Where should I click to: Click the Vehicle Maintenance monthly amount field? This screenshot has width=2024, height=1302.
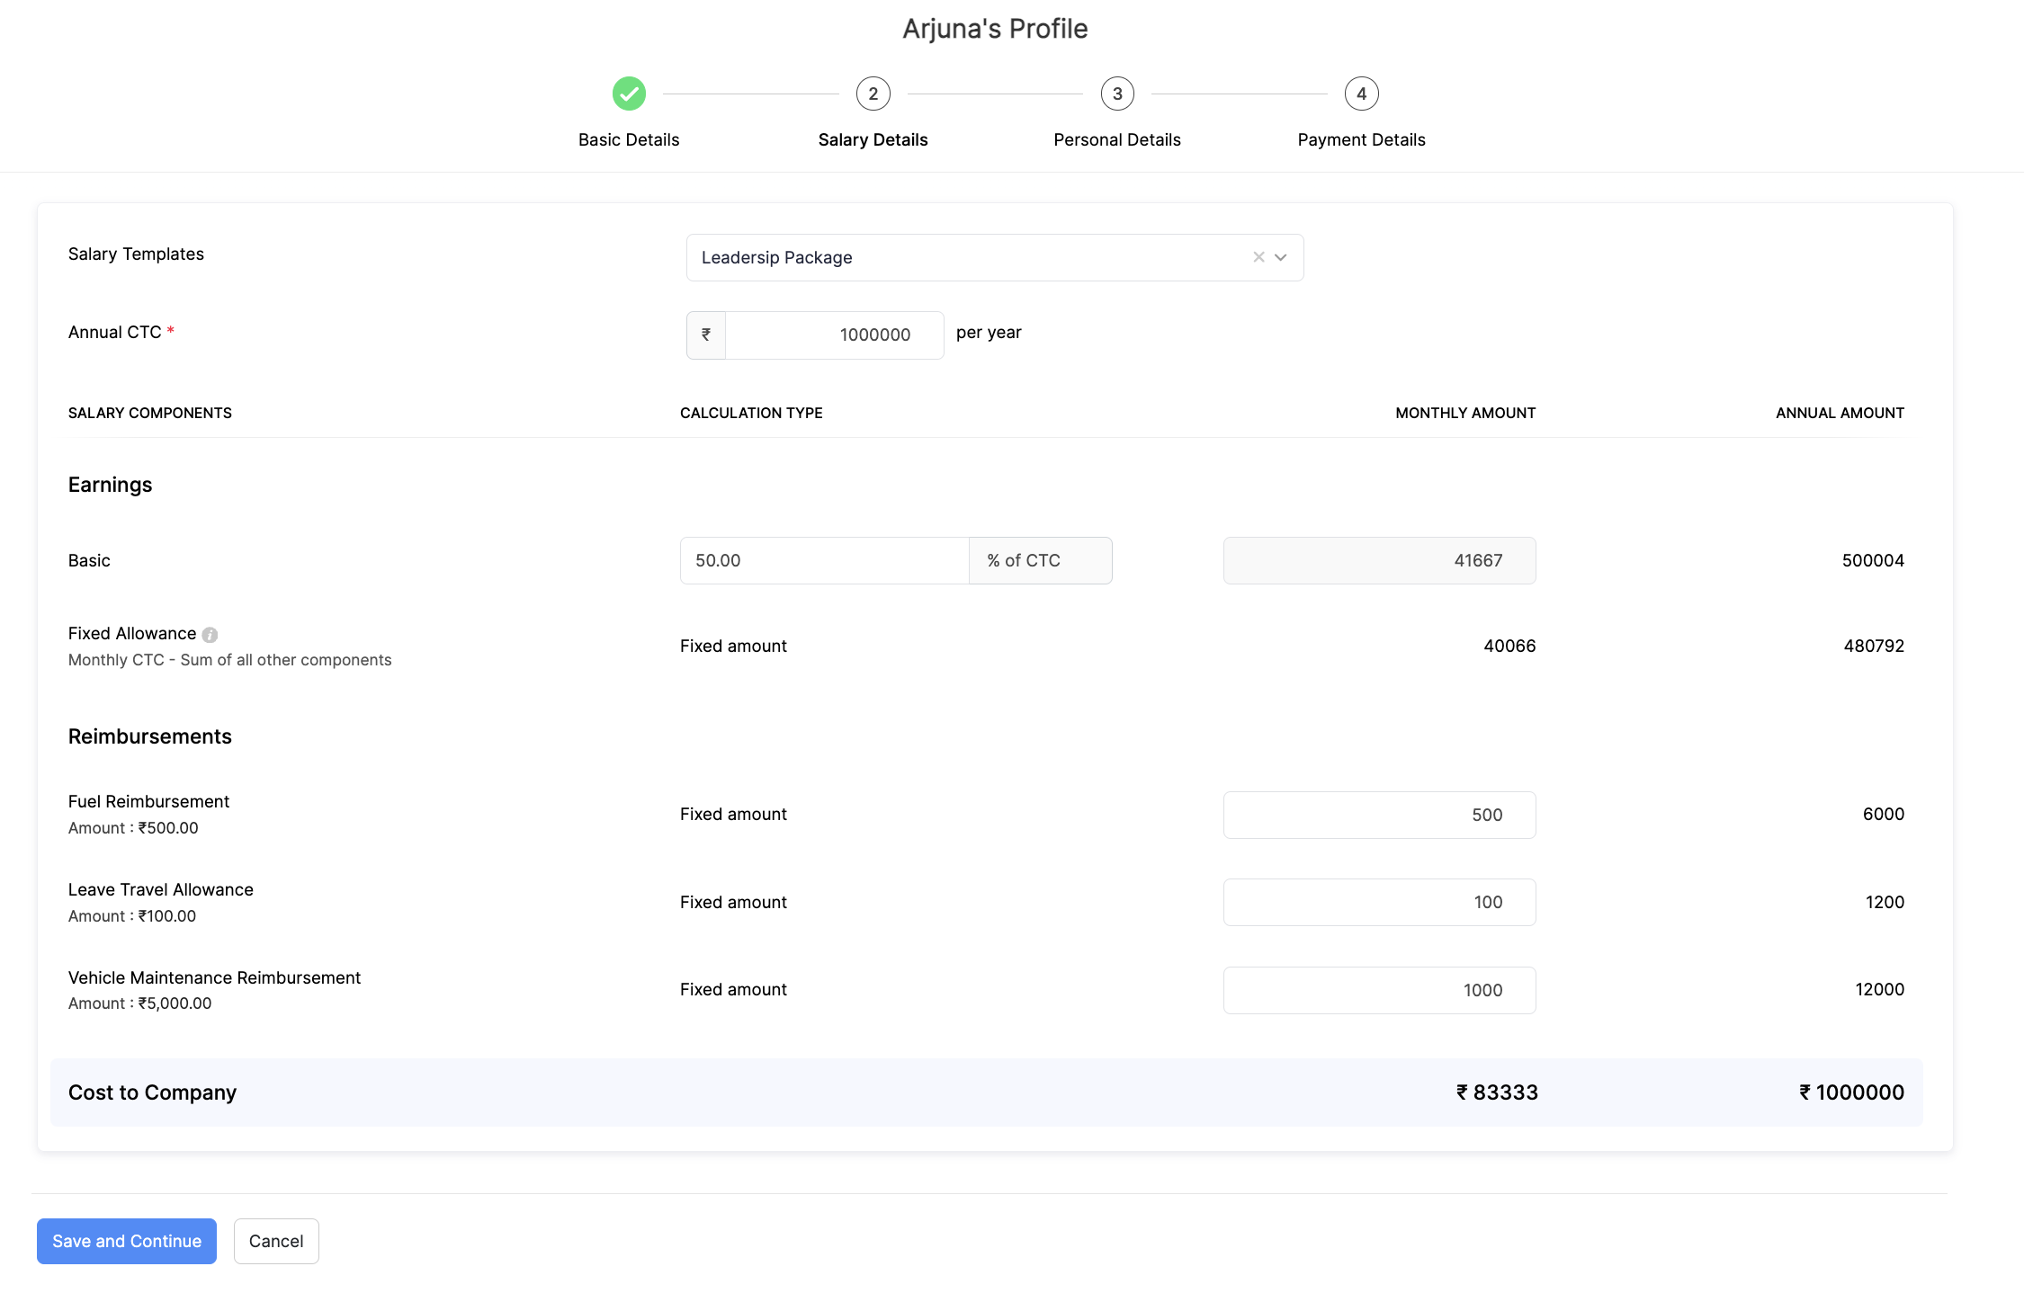(x=1379, y=989)
